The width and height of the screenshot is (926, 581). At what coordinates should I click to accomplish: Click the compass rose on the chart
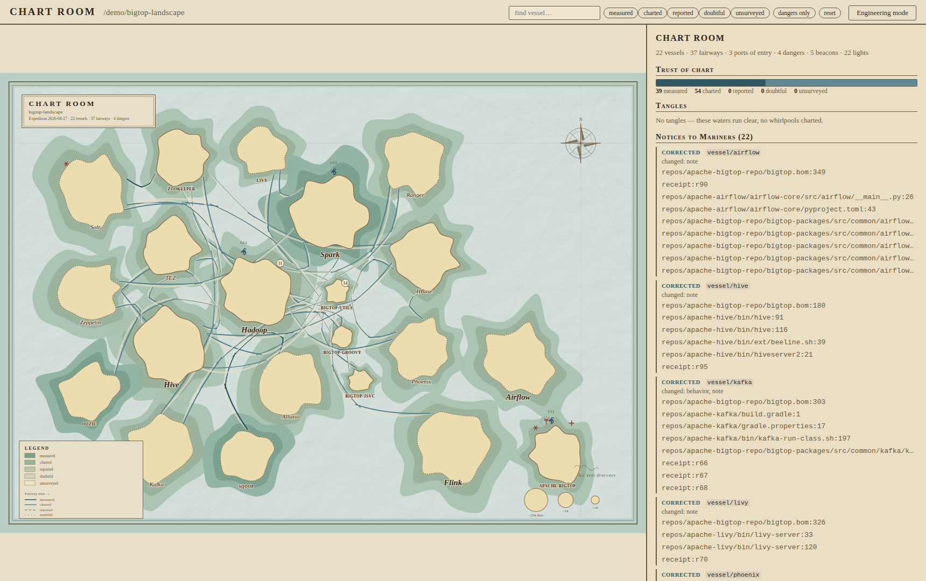coord(580,143)
